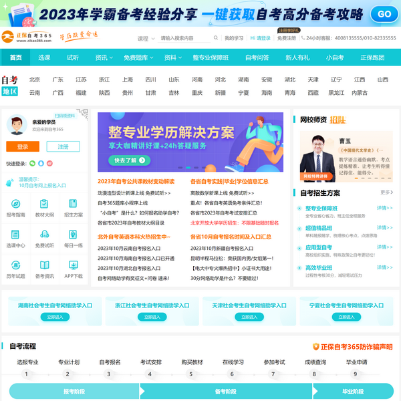Image resolution: width=401 pixels, height=401 pixels.
Task: Open the APP下载 download icon
Action: [x=73, y=265]
